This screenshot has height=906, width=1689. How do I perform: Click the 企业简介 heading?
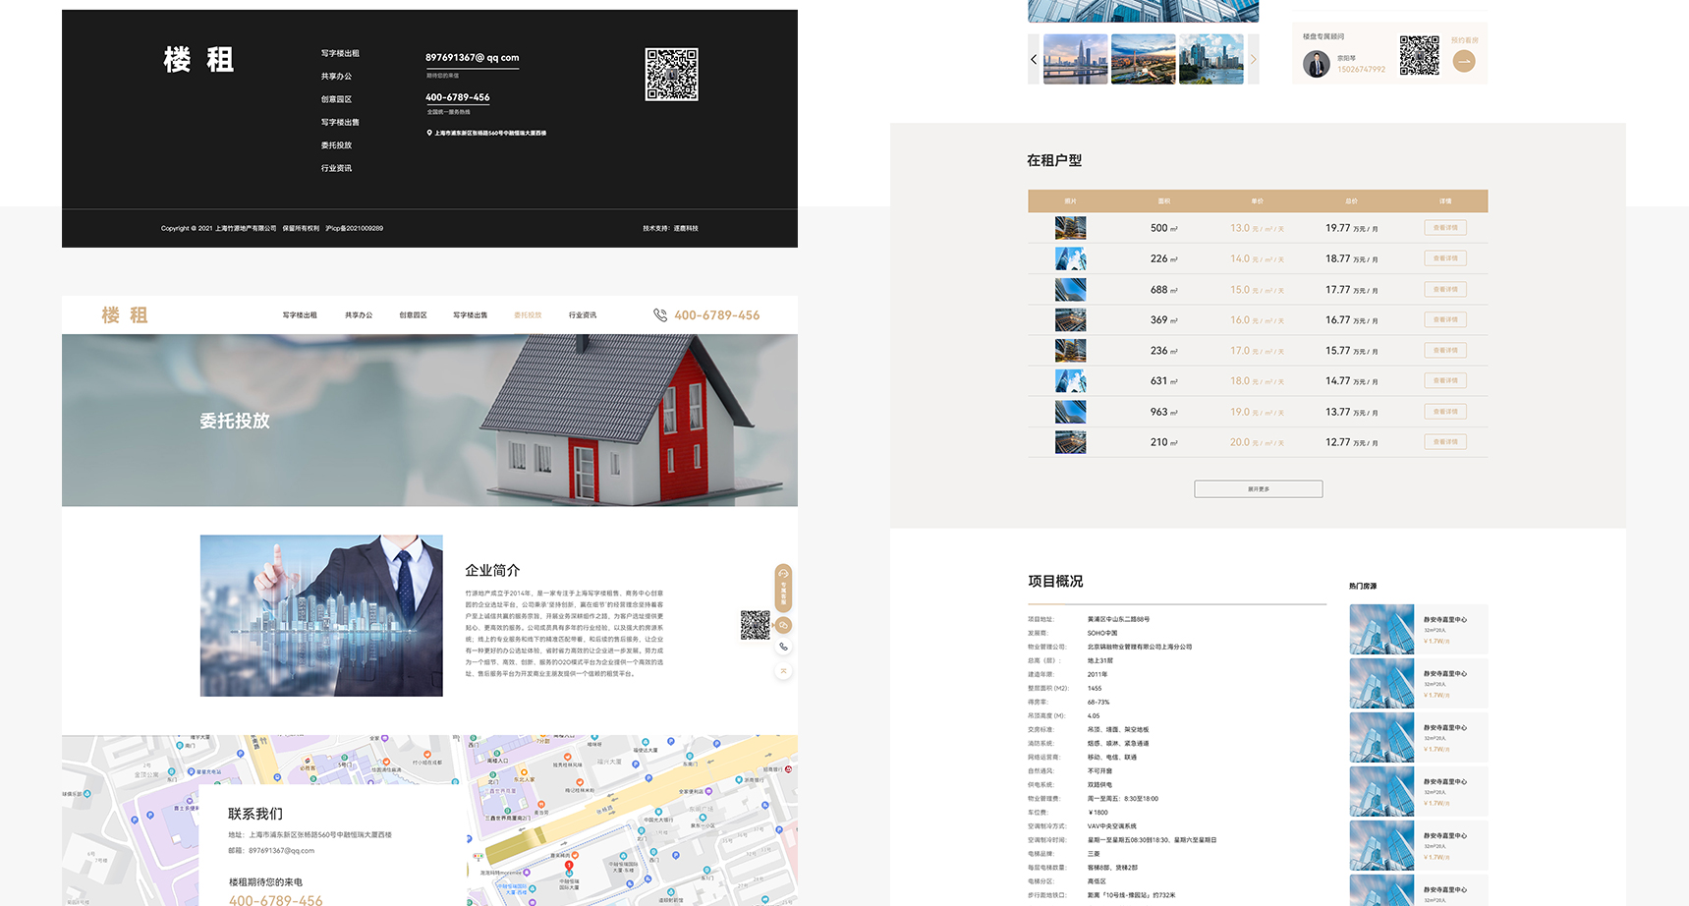click(x=492, y=570)
